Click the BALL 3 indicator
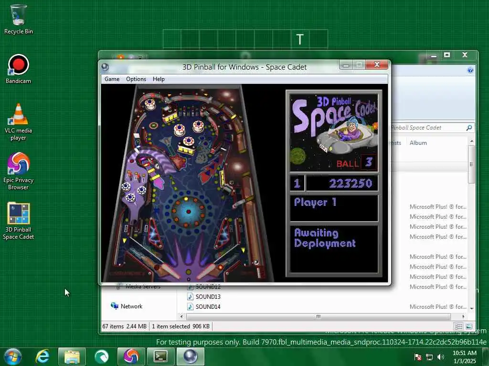Screen dimensions: 489x366 coord(356,163)
